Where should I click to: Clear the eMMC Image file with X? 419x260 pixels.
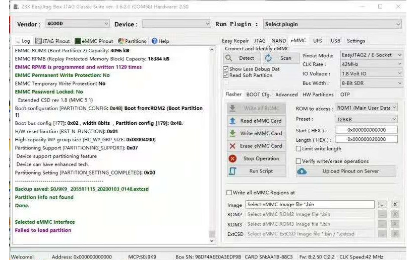click(x=395, y=204)
